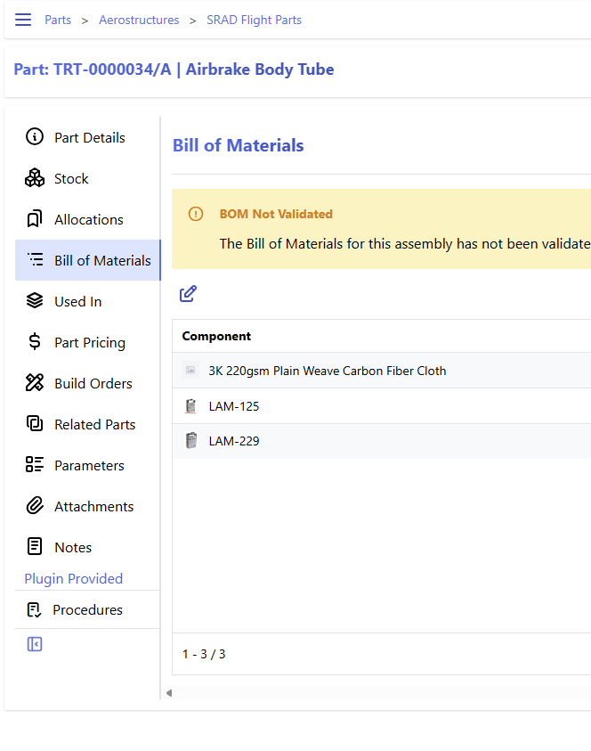The image size is (591, 751).
Task: Click the BOM Not Validated heading text
Action: (x=276, y=214)
